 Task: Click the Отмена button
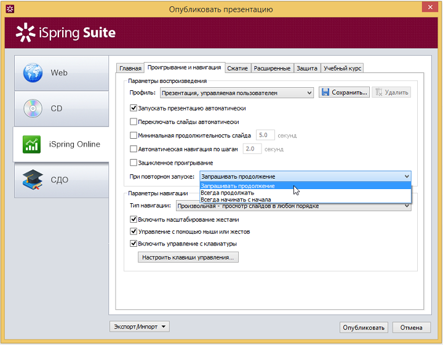click(412, 328)
